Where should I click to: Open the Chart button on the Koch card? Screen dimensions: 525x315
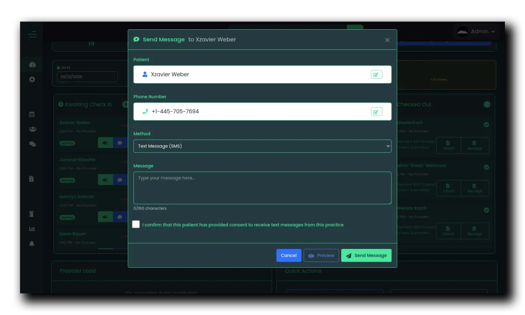click(448, 146)
